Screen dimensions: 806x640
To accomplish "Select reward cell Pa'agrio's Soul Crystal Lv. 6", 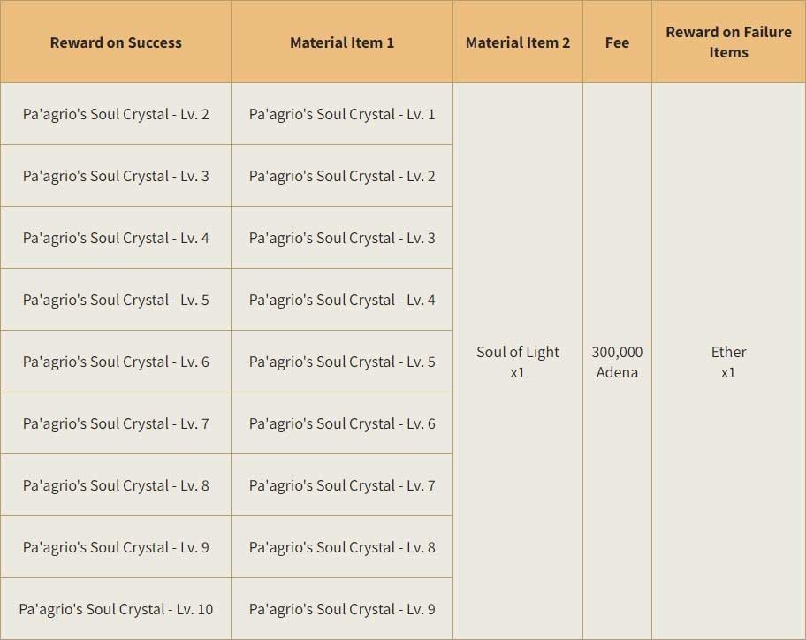I will 116,362.
